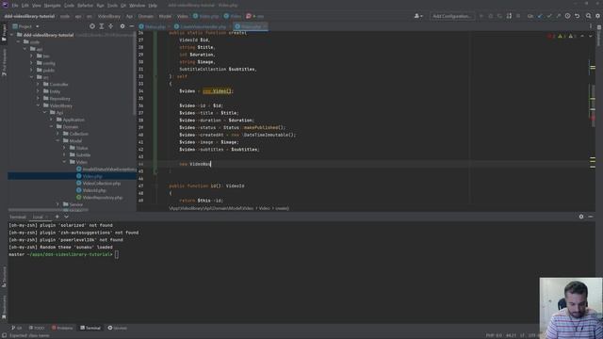Image resolution: width=603 pixels, height=339 pixels.
Task: Expand the Entity folder
Action: tap(38, 91)
